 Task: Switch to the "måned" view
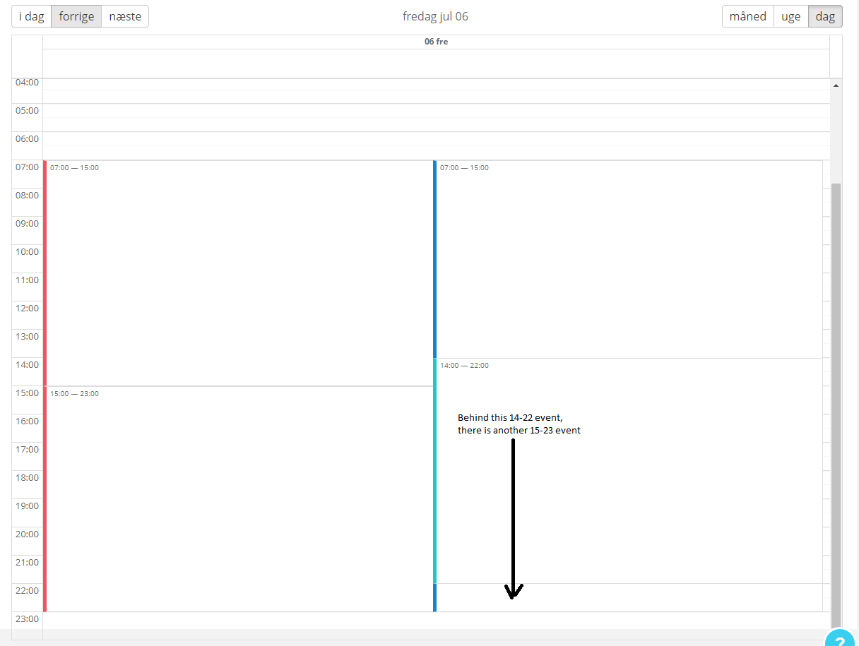click(x=747, y=16)
